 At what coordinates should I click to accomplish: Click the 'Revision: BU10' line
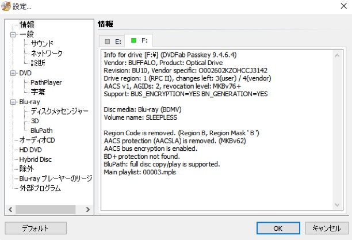point(185,71)
